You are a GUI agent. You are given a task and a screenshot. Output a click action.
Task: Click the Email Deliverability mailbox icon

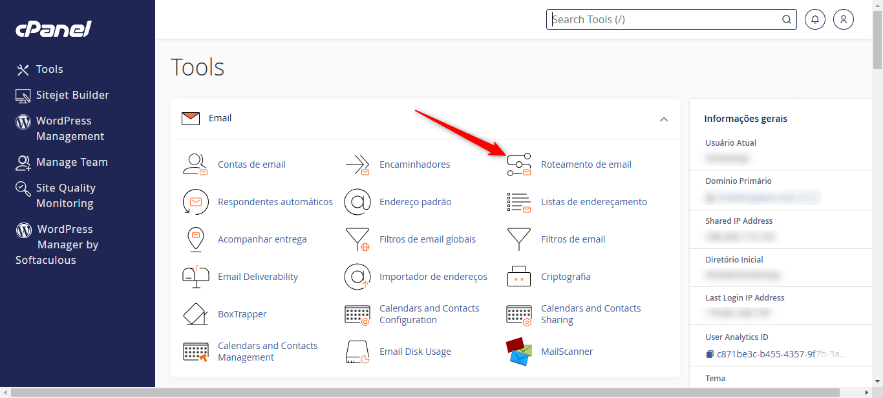pos(195,277)
